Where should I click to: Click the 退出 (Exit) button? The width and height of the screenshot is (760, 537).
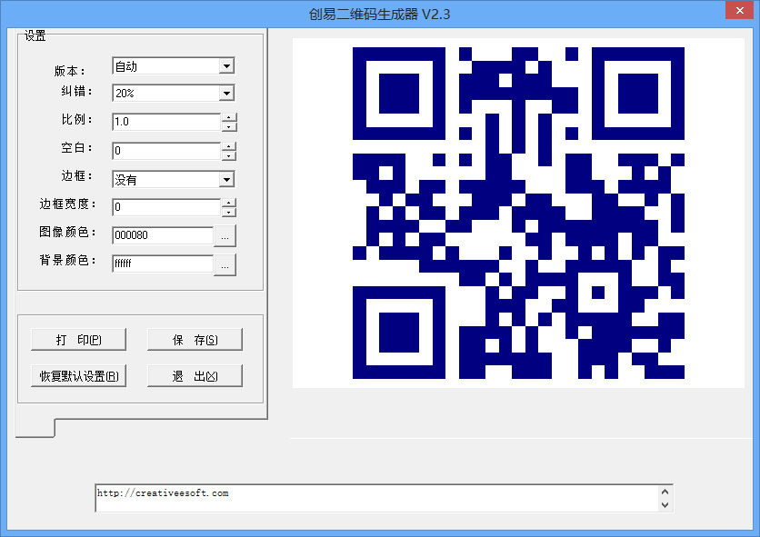[195, 376]
